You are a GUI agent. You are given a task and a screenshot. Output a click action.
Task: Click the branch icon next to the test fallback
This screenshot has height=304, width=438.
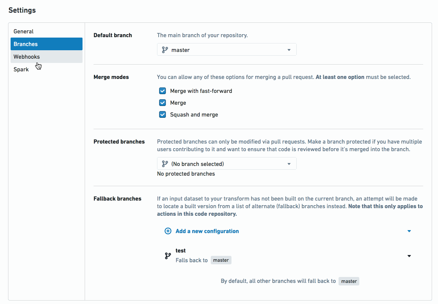point(168,256)
